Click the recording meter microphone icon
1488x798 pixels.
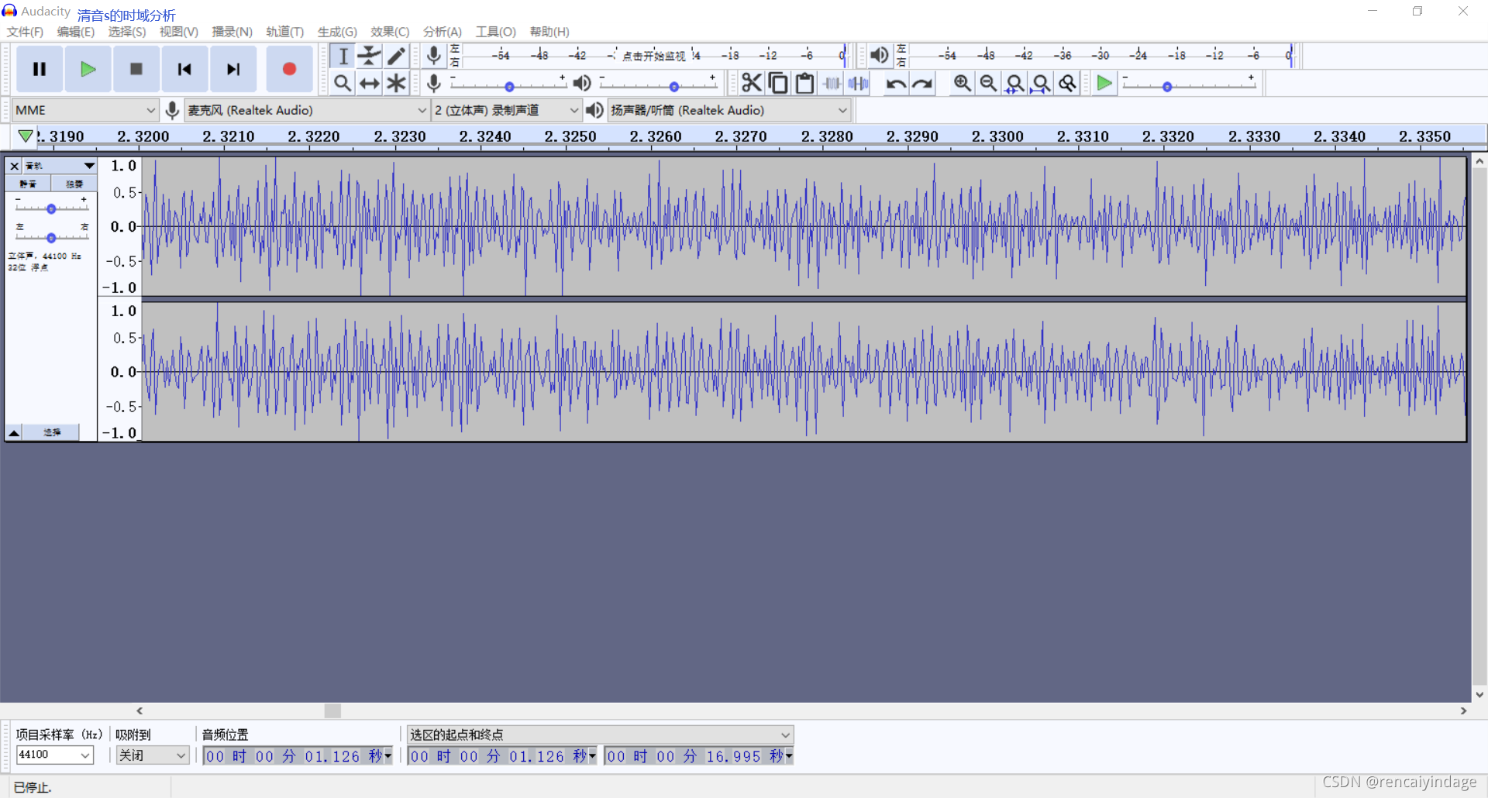[434, 55]
